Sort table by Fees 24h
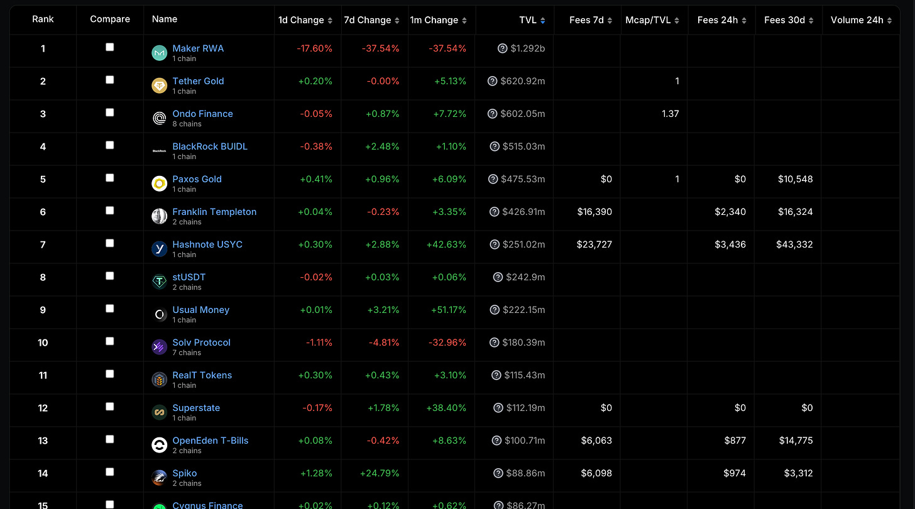Viewport: 915px width, 509px height. (722, 20)
